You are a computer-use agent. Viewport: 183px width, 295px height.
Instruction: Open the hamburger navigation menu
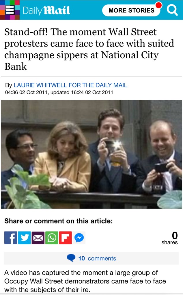(x=10, y=10)
